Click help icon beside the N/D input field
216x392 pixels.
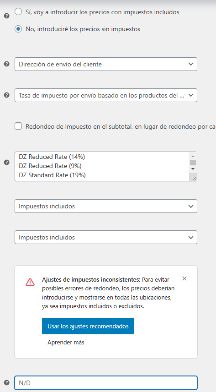point(7,382)
